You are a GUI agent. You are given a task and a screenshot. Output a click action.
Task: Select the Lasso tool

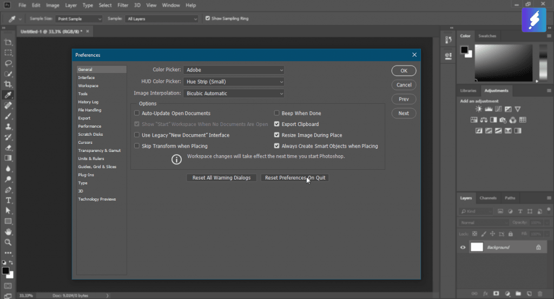pyautogui.click(x=8, y=63)
